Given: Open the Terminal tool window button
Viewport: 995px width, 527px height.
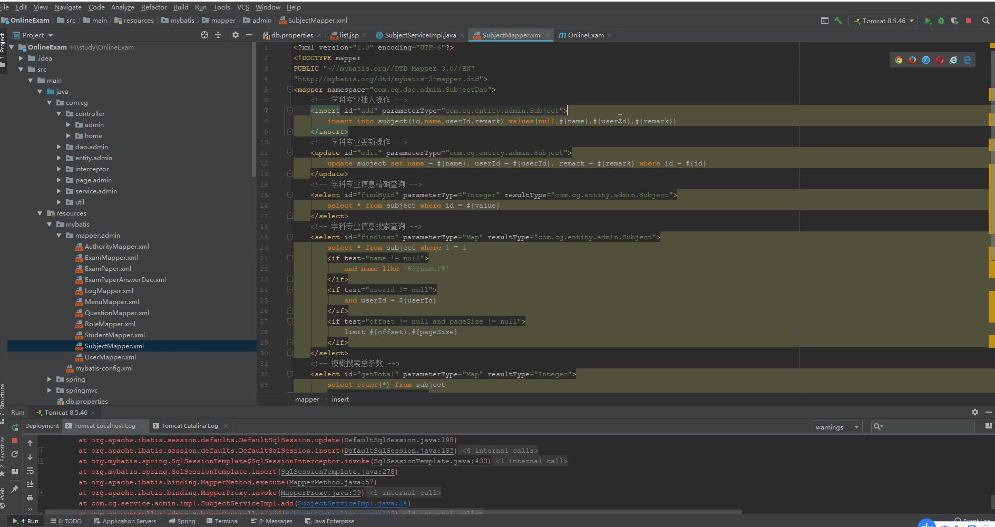Looking at the screenshot, I should (x=222, y=521).
